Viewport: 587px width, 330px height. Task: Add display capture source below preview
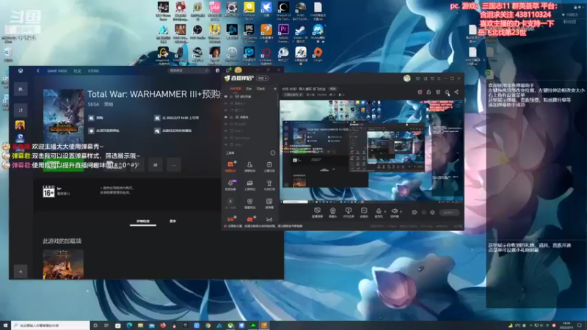[x=317, y=213]
